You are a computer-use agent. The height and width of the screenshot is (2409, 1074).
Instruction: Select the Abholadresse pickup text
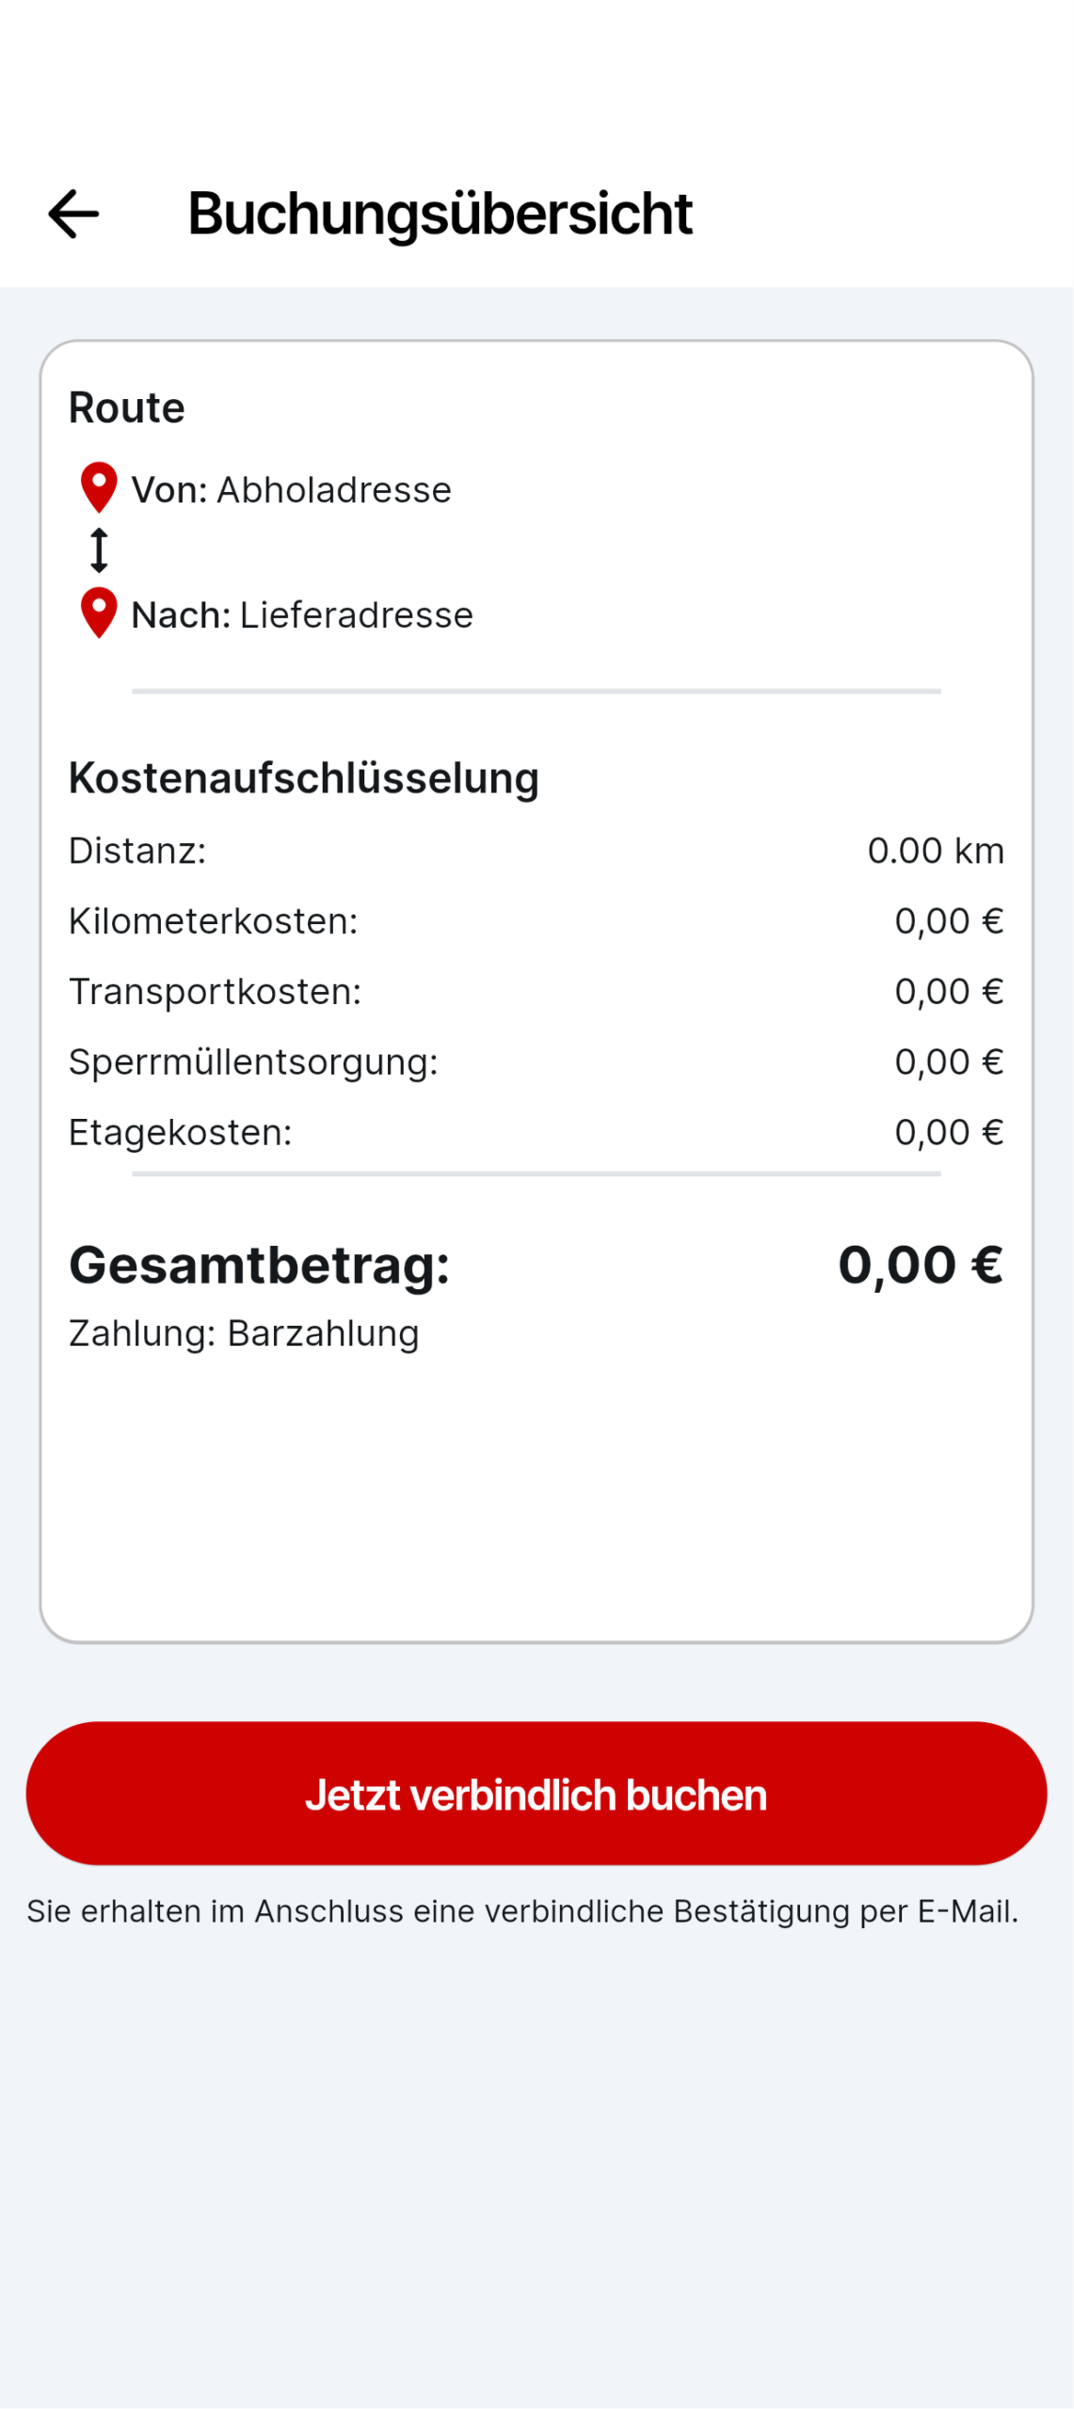334,490
